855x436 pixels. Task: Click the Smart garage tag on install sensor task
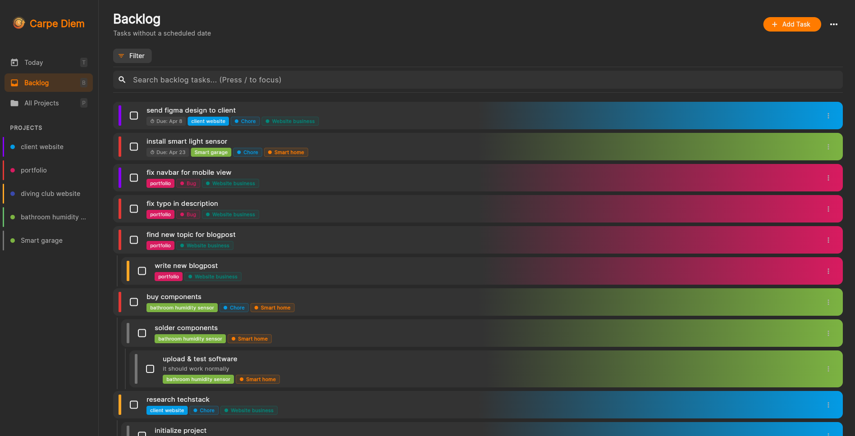pos(211,152)
